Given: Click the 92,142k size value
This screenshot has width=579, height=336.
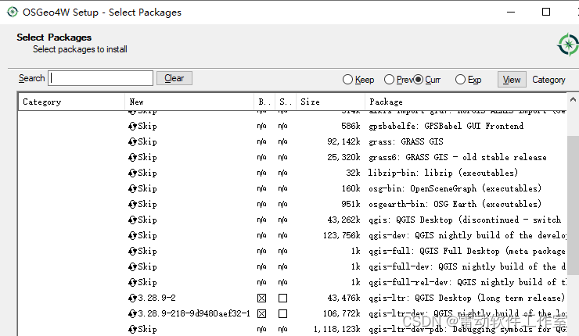Looking at the screenshot, I should 343,141.
